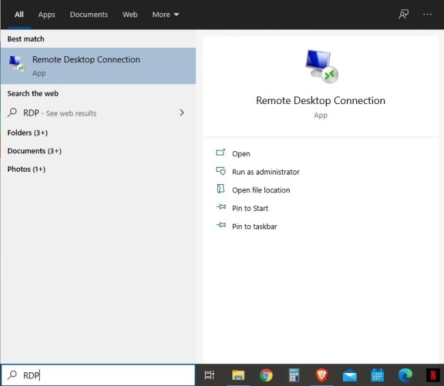Expand web results with the chevron arrow
Screen dimensions: 444x386
tap(182, 113)
